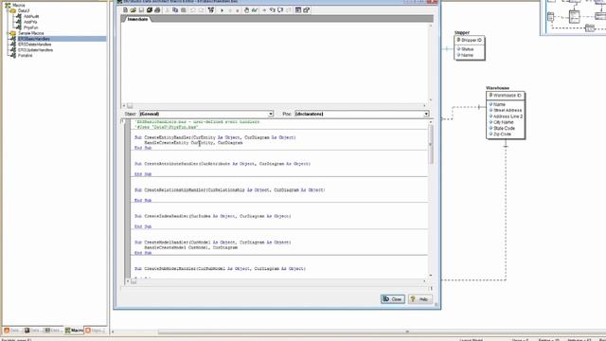Click the Step Out toolbar icon
606x341 pixels.
pyautogui.click(x=288, y=10)
